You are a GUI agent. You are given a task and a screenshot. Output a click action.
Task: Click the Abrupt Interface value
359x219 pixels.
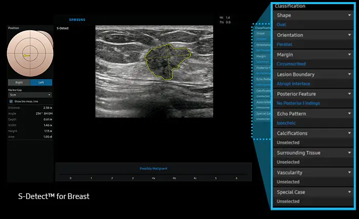coord(293,84)
